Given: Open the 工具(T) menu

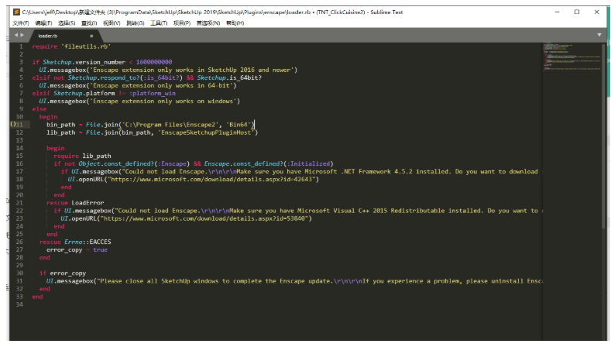Looking at the screenshot, I should (x=159, y=23).
